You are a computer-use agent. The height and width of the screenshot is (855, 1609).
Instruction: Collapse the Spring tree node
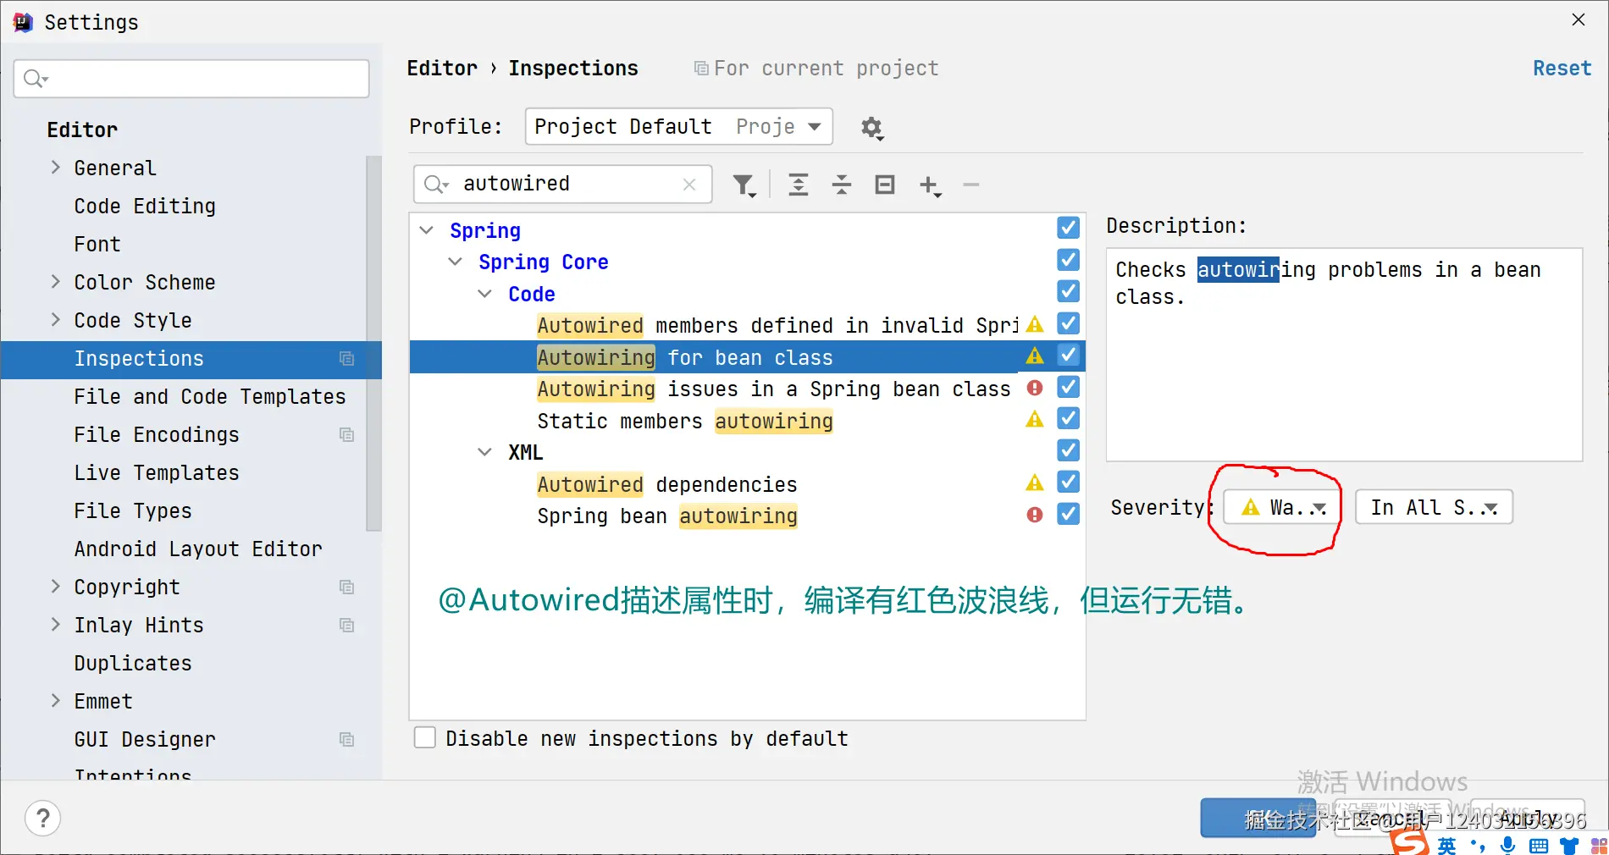427,230
